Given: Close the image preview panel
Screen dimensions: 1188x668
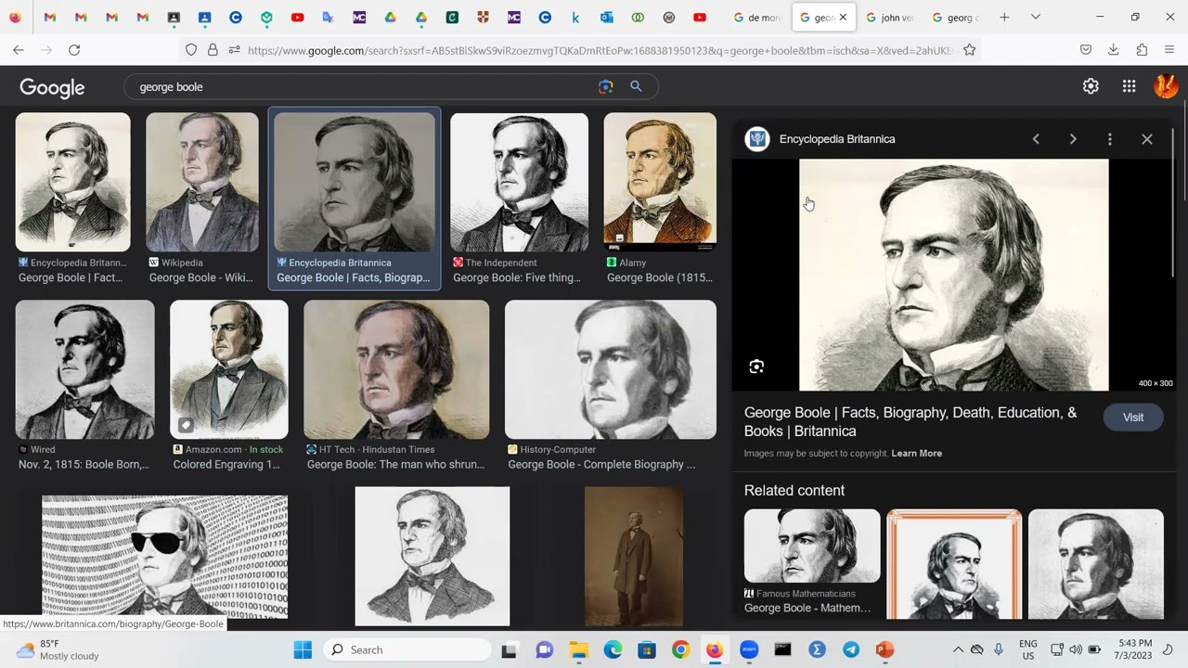Looking at the screenshot, I should [1147, 139].
